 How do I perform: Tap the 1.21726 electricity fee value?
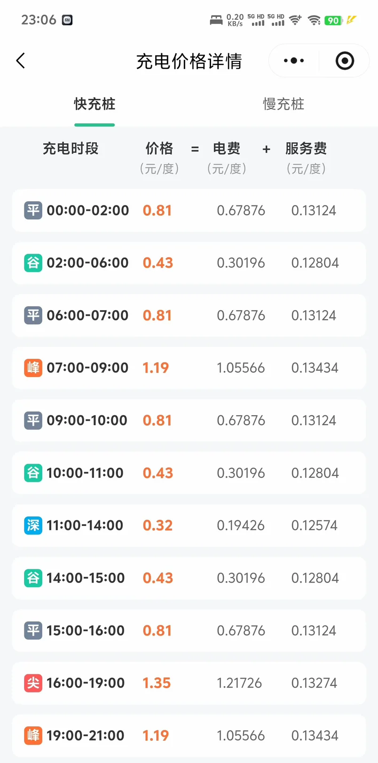[239, 683]
